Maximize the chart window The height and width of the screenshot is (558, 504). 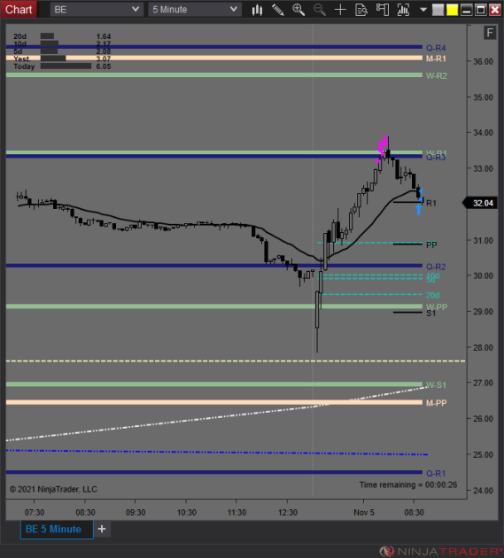480,10
